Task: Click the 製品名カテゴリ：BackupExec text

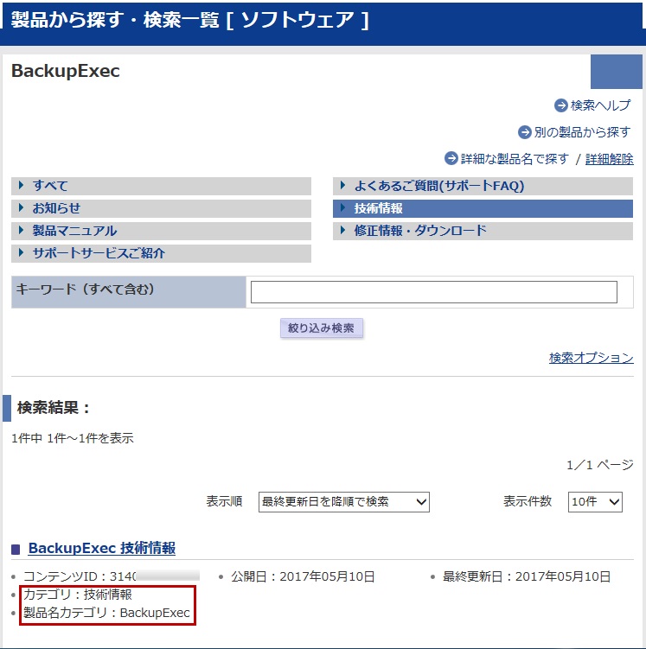Action: (x=106, y=613)
